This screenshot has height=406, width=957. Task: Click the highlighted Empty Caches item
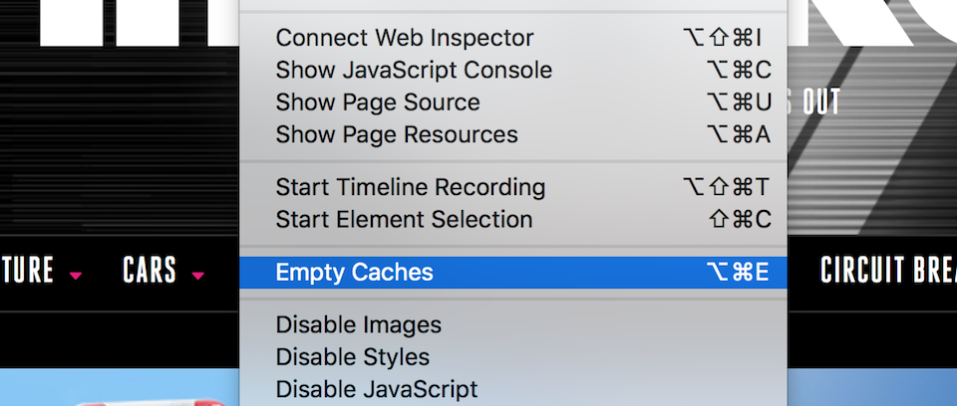point(512,273)
